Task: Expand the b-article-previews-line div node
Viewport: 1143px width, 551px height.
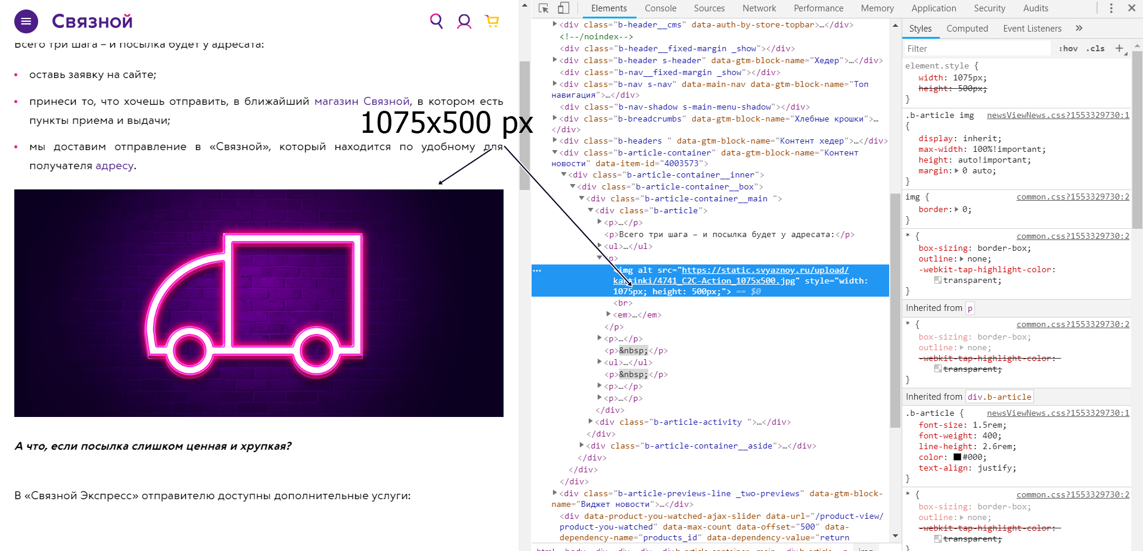Action: pyautogui.click(x=555, y=493)
